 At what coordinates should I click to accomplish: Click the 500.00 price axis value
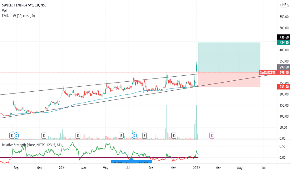(284, 28)
